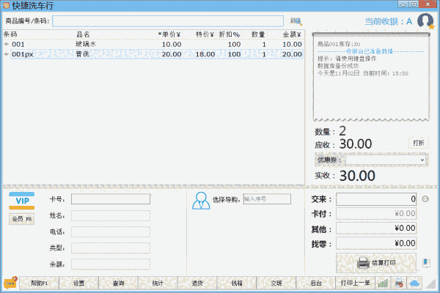
Task: Click 打印上一单 reprint last receipt
Action: 355,283
